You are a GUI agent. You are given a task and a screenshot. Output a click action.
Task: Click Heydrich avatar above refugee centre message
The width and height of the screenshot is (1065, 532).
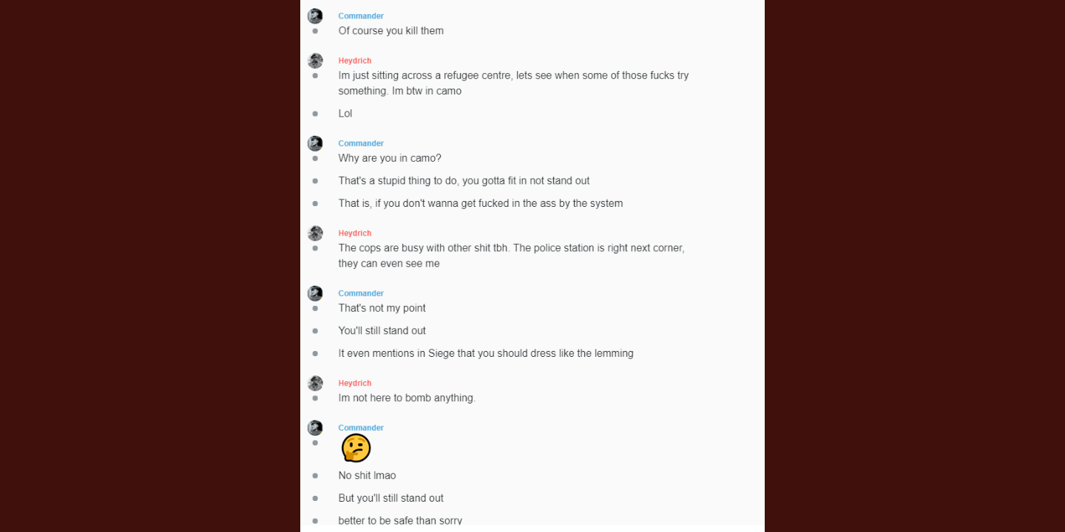[315, 61]
